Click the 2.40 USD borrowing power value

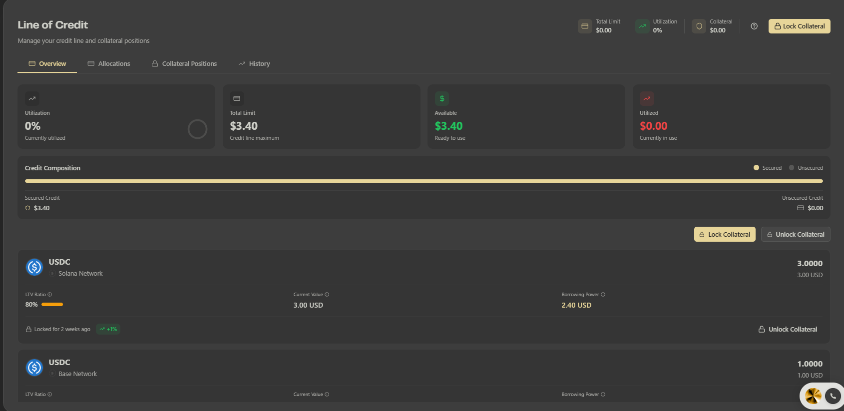[x=576, y=305]
